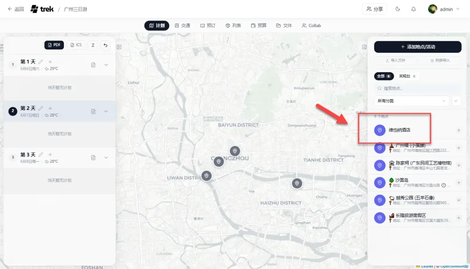The image size is (470, 269).
Task: Edit 第 1 天 title pencil
Action: coord(41,62)
